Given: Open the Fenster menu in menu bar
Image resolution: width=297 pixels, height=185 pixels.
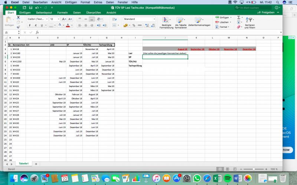Looking at the screenshot, I should [123, 2].
